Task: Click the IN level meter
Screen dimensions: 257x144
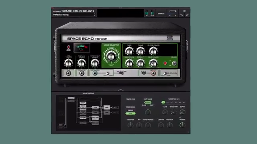Action: pyautogui.click(x=147, y=13)
